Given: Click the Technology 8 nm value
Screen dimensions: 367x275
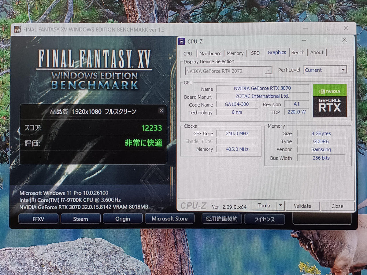Looking at the screenshot, I should [x=237, y=112].
